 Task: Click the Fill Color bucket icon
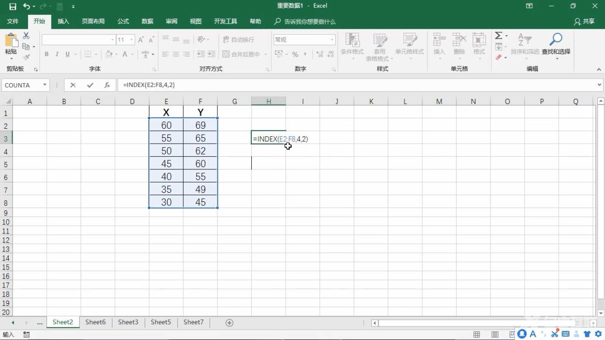[109, 54]
